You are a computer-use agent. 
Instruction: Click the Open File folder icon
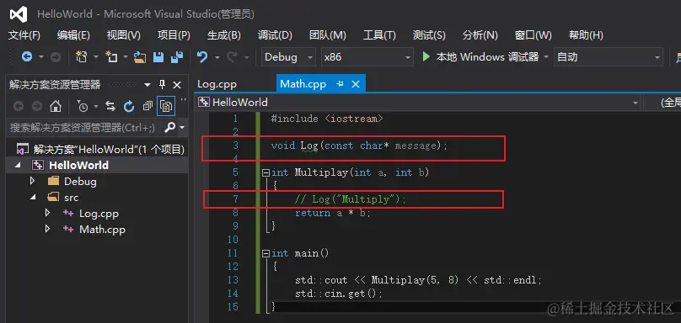[139, 57]
